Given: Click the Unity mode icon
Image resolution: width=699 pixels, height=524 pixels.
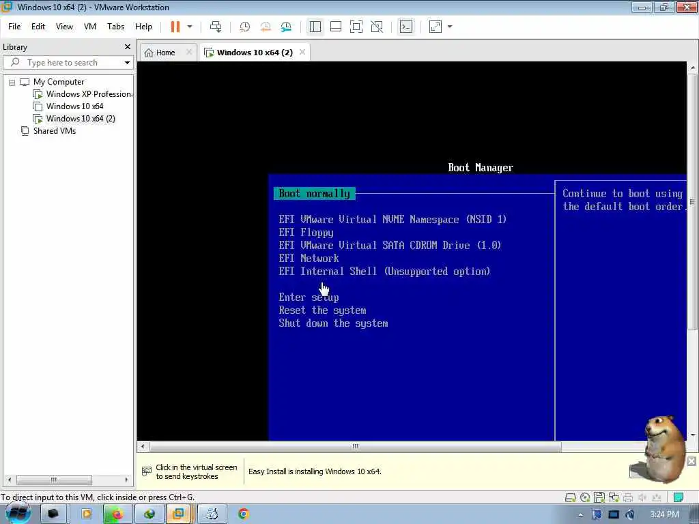Looking at the screenshot, I should pos(377,27).
